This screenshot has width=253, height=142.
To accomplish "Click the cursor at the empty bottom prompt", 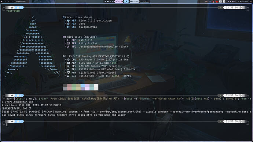I will tap(7, 124).
